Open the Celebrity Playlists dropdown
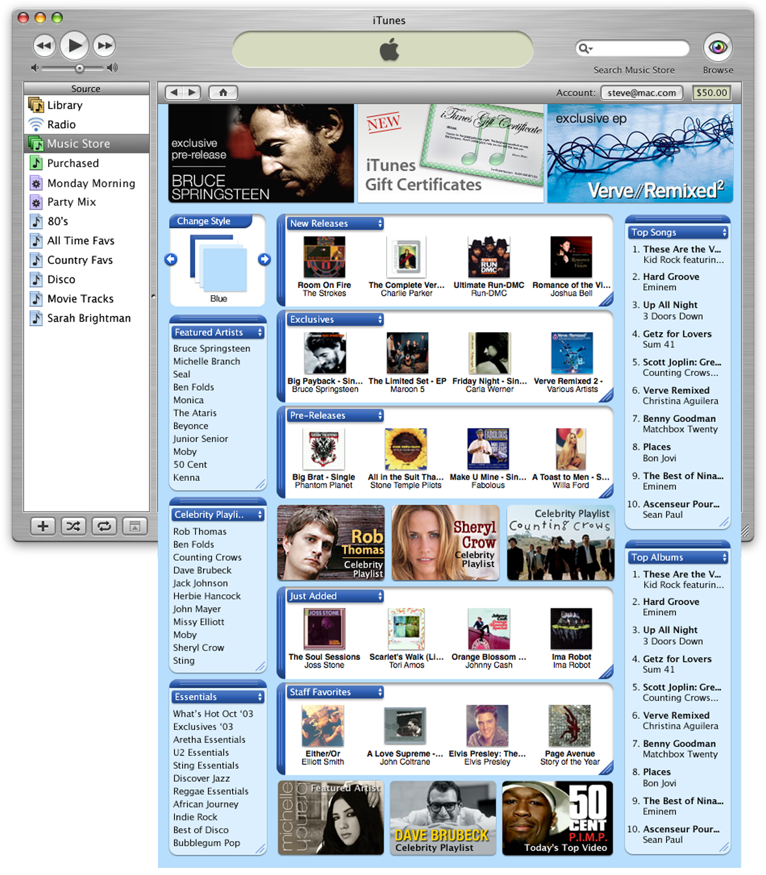The width and height of the screenshot is (766, 875). (218, 515)
